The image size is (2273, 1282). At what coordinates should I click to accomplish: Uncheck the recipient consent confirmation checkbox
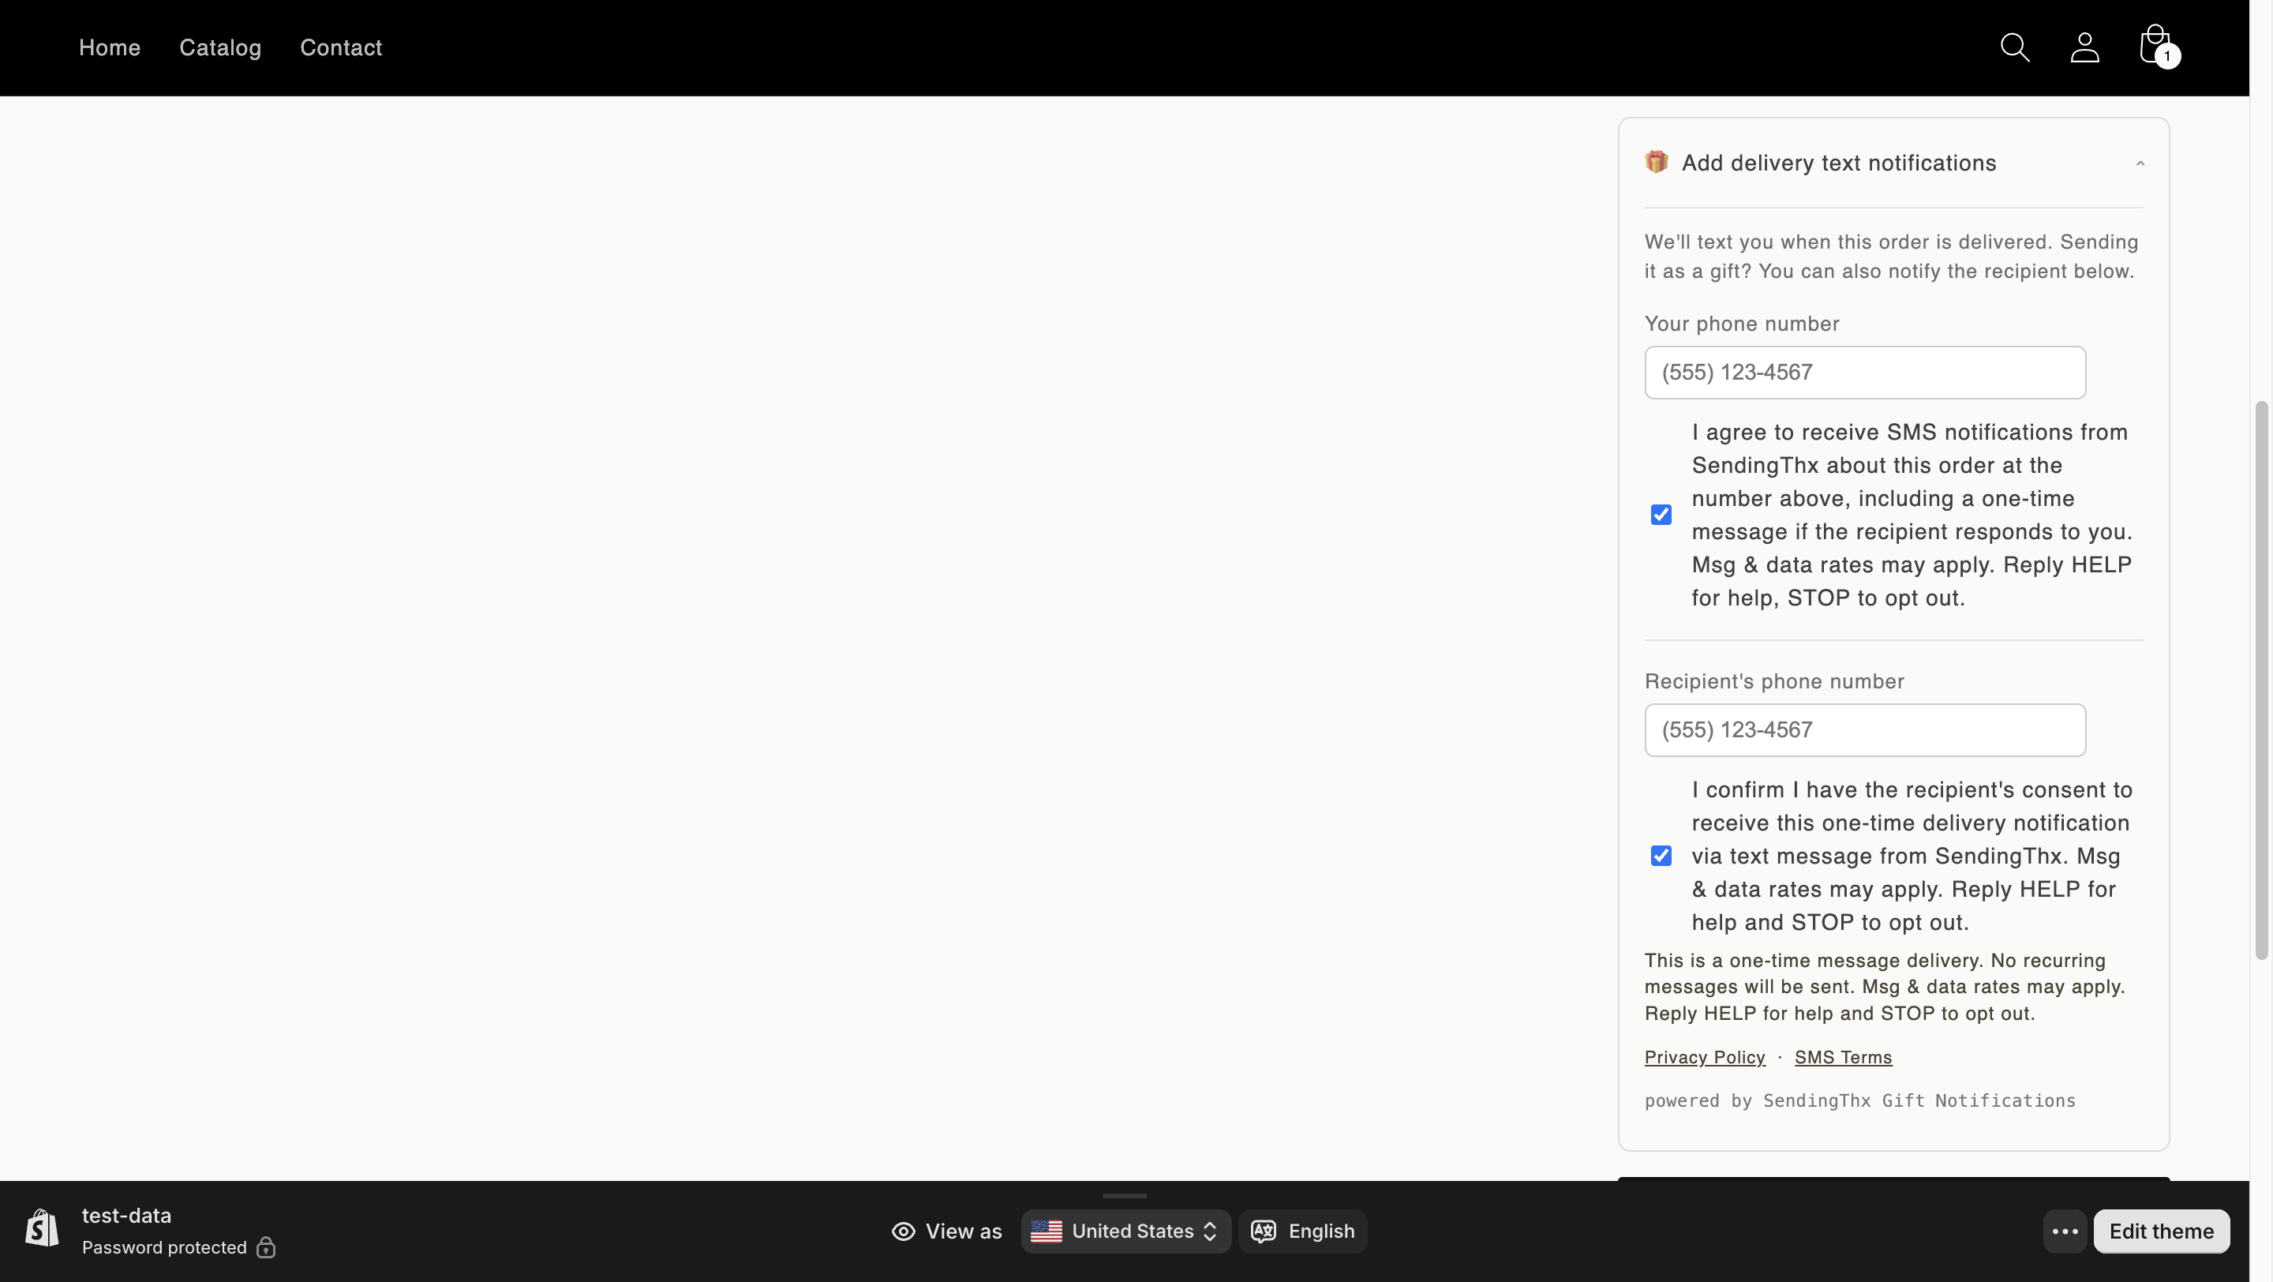tap(1661, 856)
